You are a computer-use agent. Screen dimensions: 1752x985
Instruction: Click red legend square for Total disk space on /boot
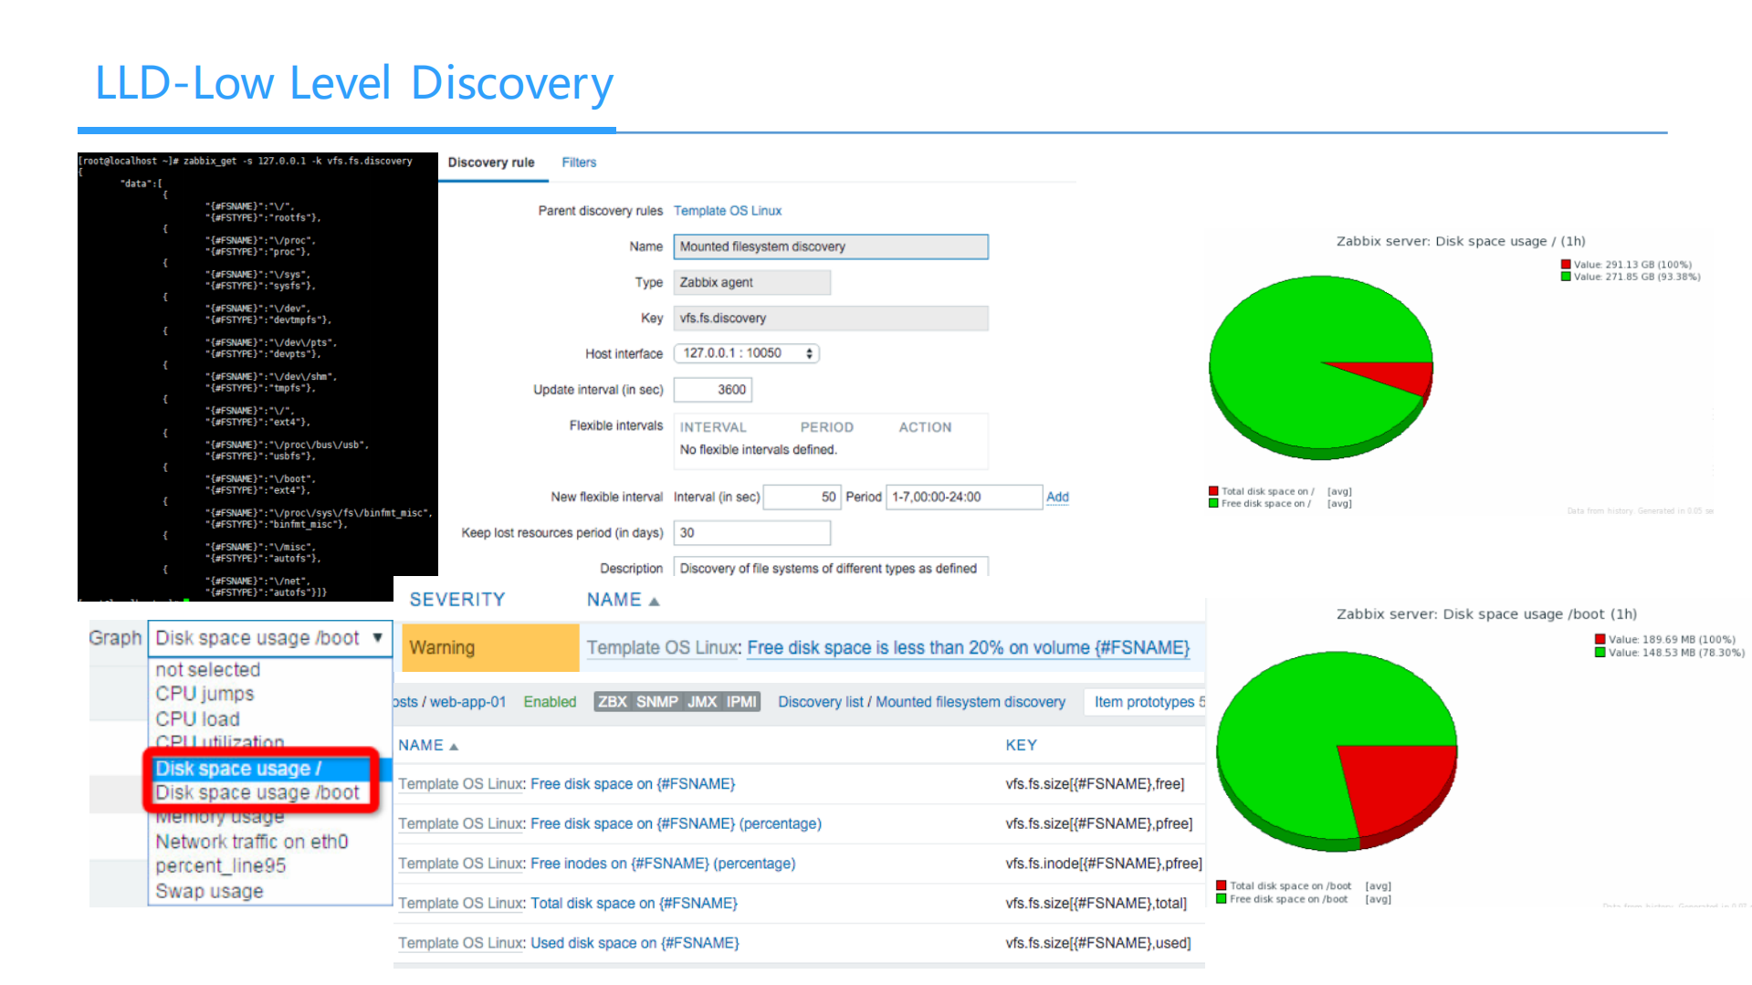point(1221,885)
